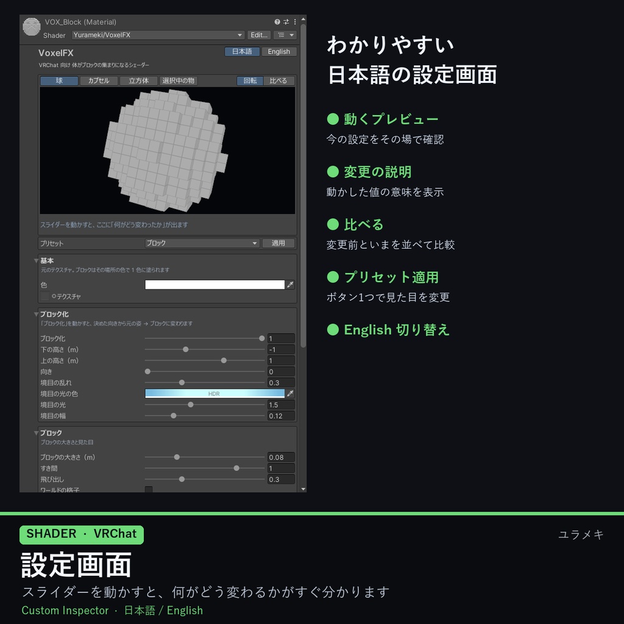
Task: Switch inspector language to 日本語
Action: (242, 52)
